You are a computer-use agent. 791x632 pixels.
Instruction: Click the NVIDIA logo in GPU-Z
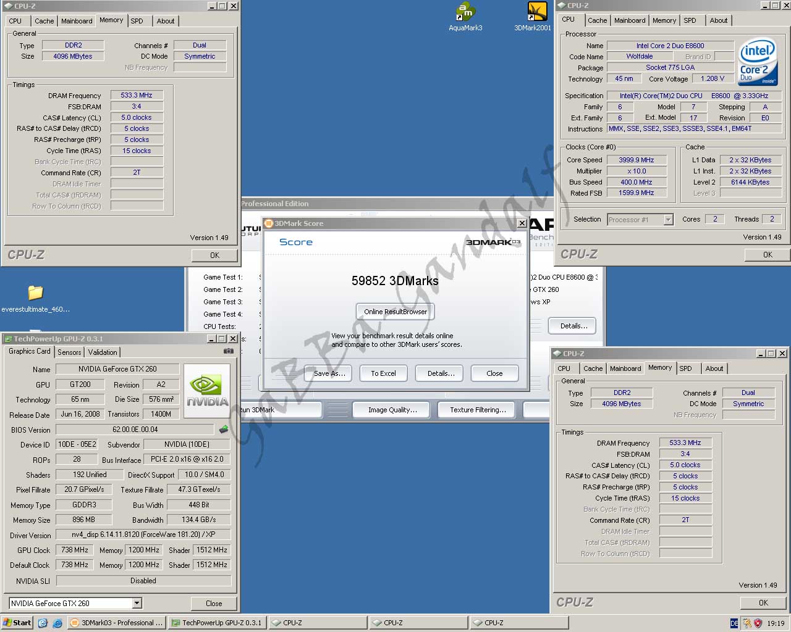point(207,391)
